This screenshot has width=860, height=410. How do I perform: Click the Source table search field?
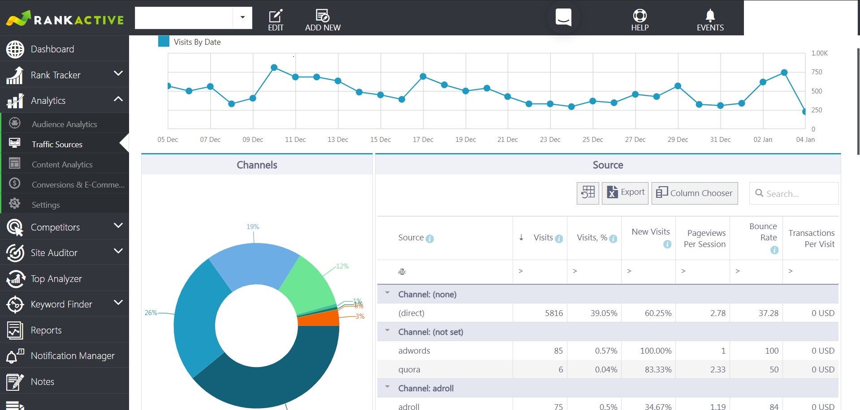[x=794, y=193]
